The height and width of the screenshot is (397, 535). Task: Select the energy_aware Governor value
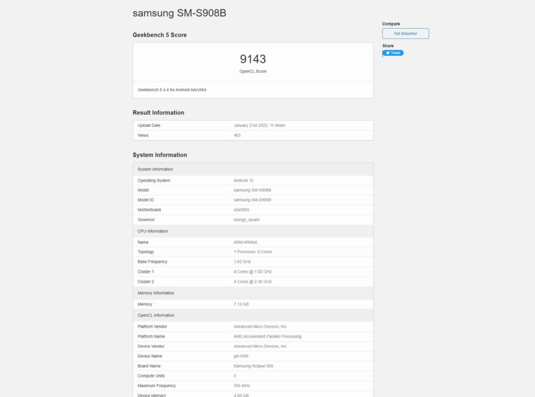pyautogui.click(x=245, y=220)
